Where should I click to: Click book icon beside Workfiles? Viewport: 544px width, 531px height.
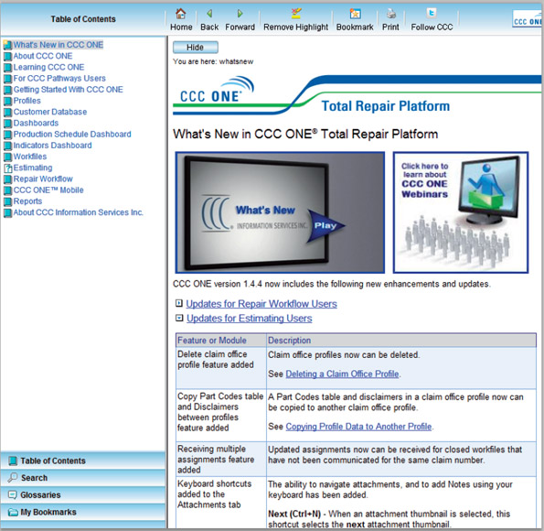coord(7,157)
